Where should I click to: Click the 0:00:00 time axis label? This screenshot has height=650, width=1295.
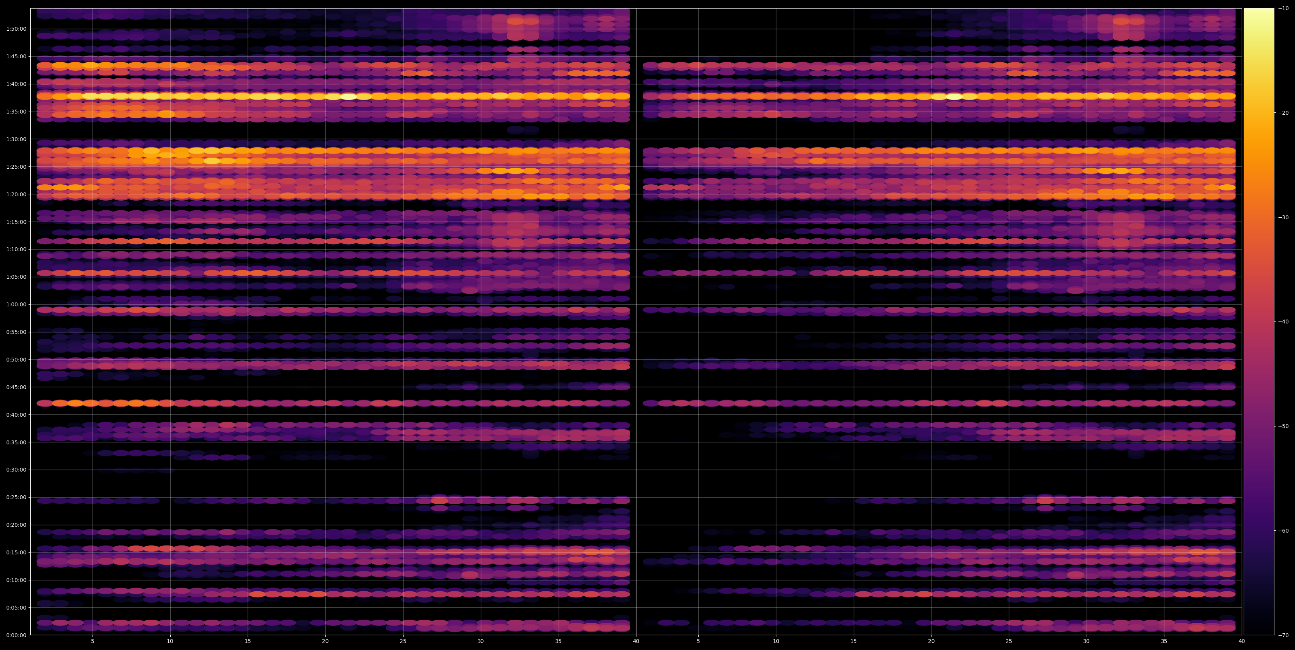[16, 635]
